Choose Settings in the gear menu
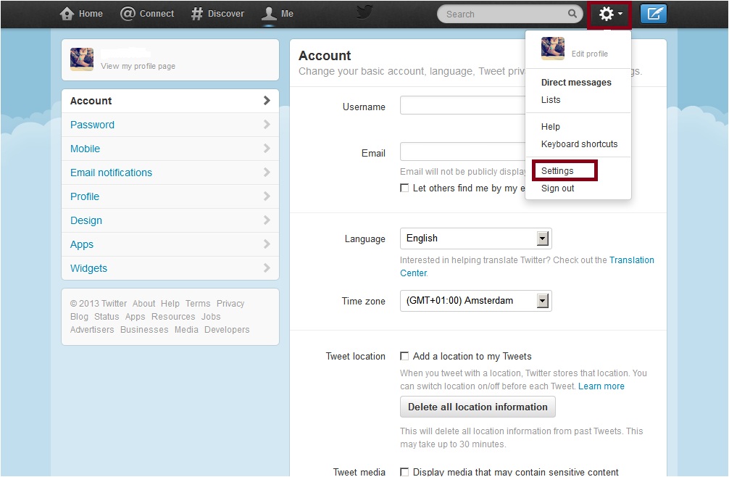729x477 pixels. 557,170
